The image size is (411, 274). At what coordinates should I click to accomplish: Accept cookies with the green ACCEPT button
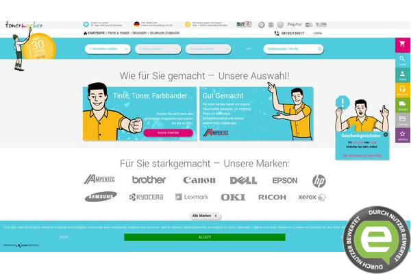tap(205, 237)
